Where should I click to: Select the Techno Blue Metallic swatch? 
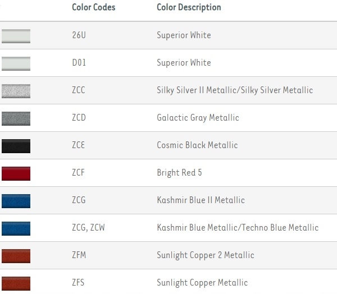point(16,228)
